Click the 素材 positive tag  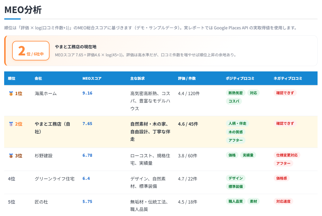[254, 201]
